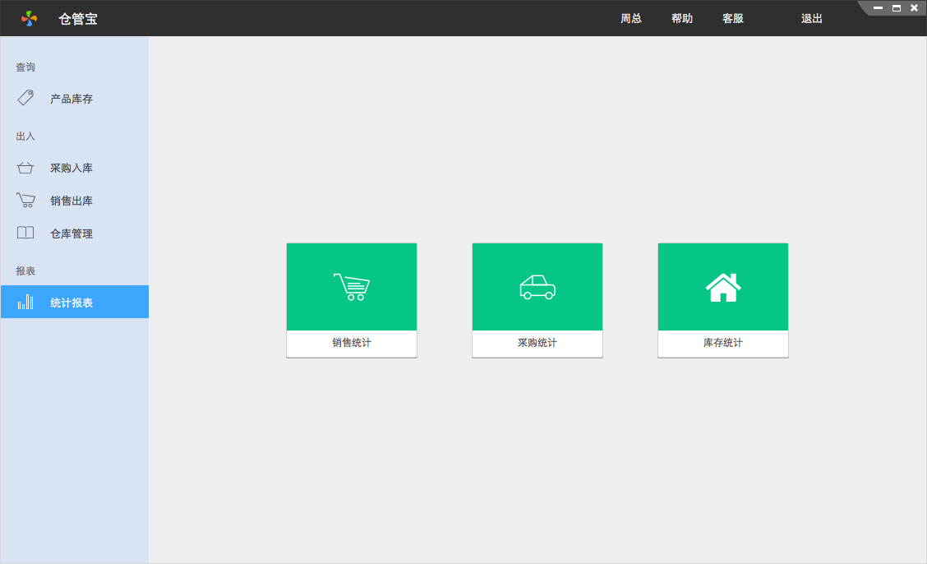The width and height of the screenshot is (927, 564).
Task: Open 销售出库 from the sidebar
Action: click(x=71, y=201)
